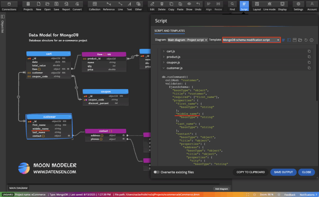This screenshot has width=319, height=197.
Task: Click the info icon beside Template
Action: (x=312, y=40)
